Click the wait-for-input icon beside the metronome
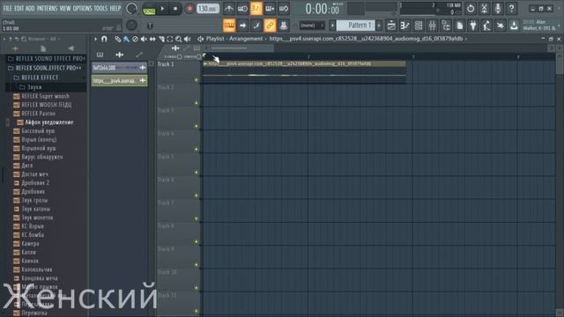The height and width of the screenshot is (317, 564). tap(242, 8)
